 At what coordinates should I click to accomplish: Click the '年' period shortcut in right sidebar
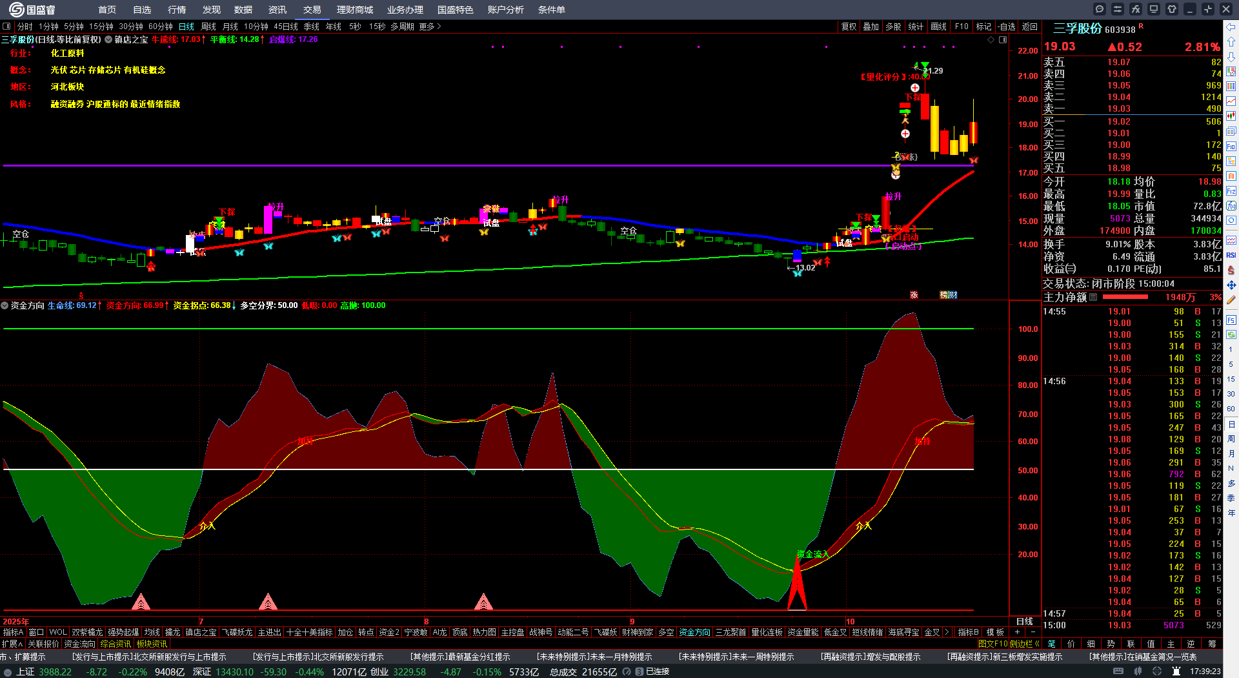pos(1231,513)
